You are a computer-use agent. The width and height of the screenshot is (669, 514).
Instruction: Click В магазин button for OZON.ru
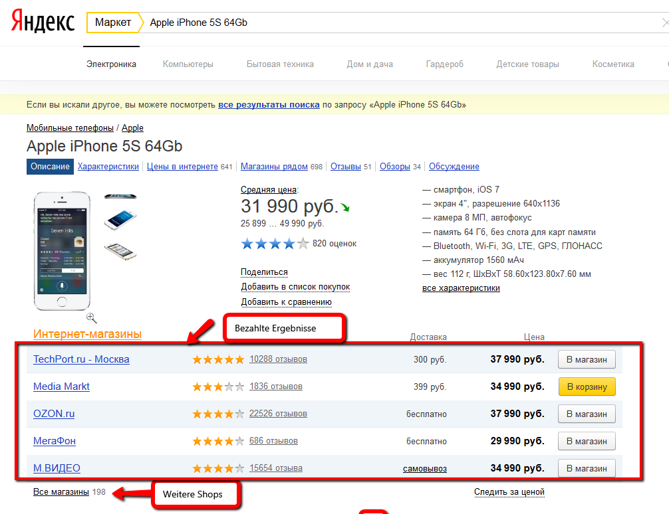pos(587,414)
